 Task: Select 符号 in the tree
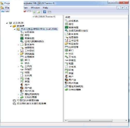point(27,35)
